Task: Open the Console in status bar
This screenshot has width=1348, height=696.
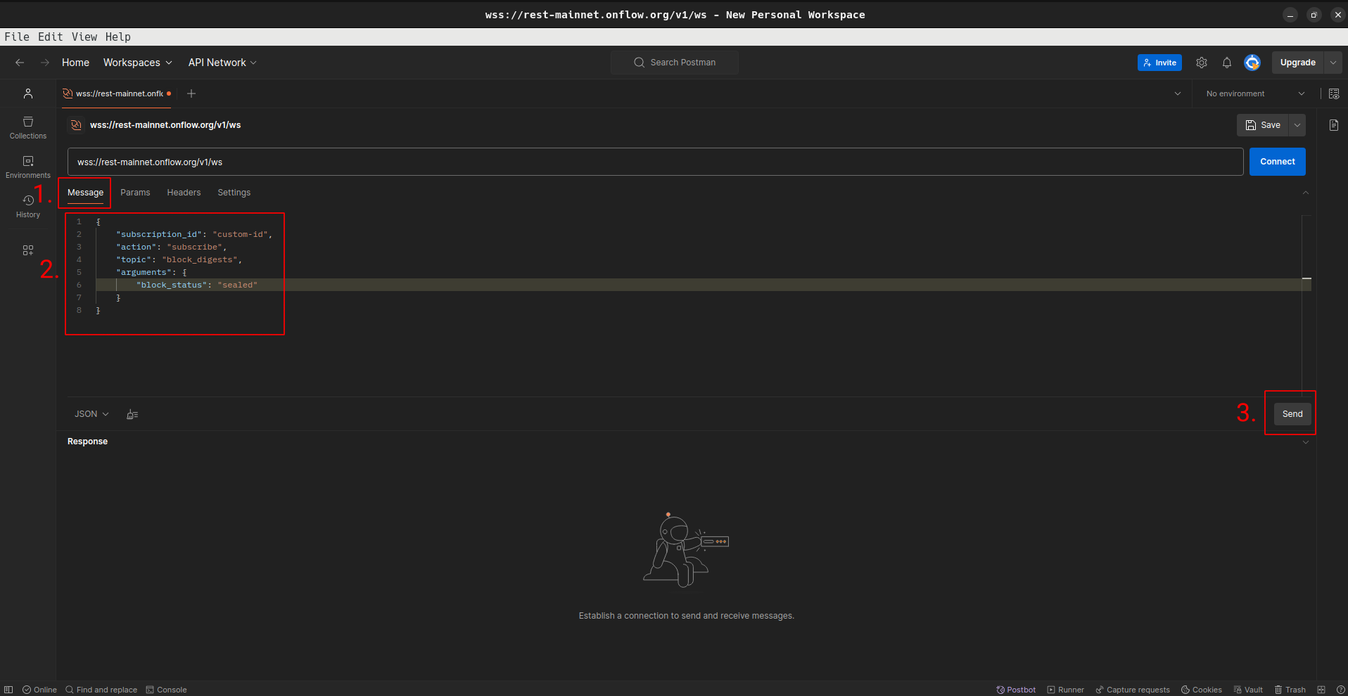Action: pos(167,690)
